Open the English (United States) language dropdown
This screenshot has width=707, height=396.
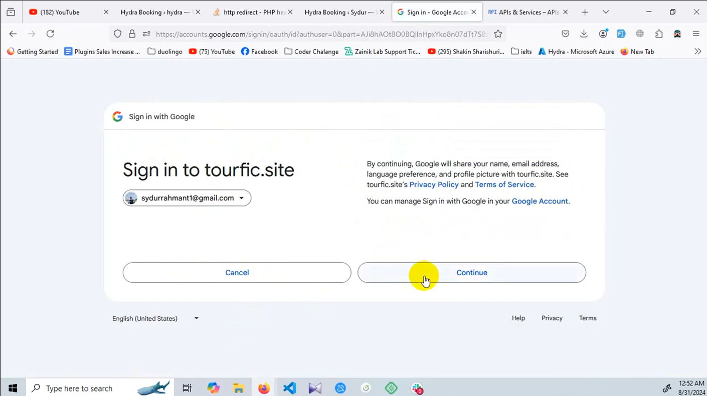pos(155,318)
